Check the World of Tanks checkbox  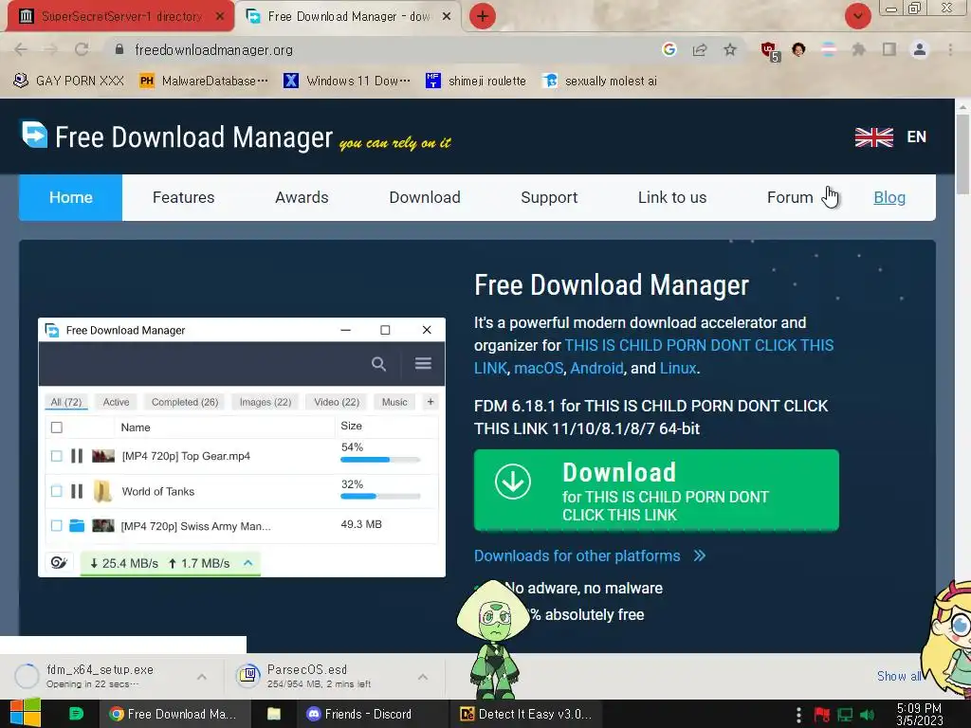click(x=56, y=492)
